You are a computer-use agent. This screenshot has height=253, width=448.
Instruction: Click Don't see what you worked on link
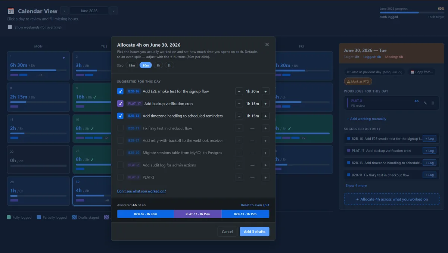click(x=141, y=191)
